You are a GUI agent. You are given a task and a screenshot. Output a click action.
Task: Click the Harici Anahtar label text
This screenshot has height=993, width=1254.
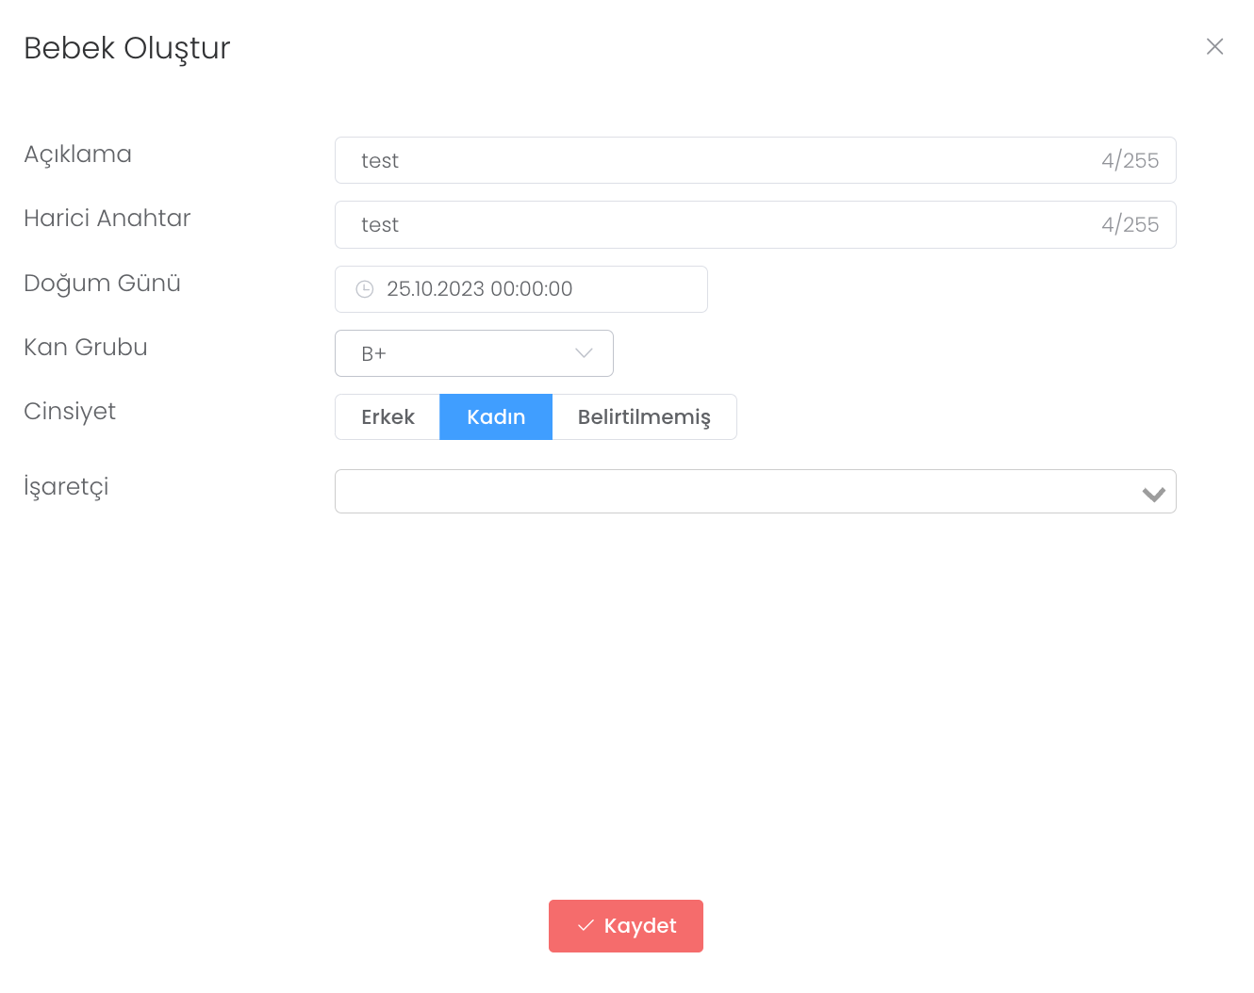tap(107, 219)
